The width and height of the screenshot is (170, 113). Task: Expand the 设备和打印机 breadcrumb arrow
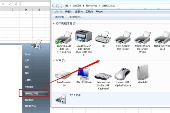pyautogui.click(x=117, y=6)
